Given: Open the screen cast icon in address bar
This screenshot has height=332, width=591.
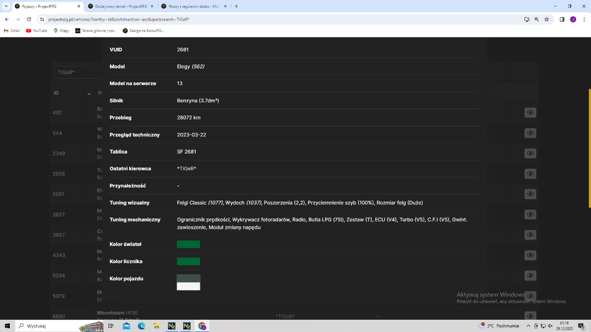Looking at the screenshot, I should pos(527,19).
